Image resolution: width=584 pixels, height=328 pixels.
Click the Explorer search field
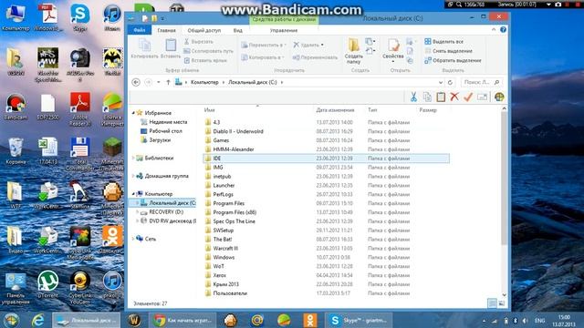[481, 82]
